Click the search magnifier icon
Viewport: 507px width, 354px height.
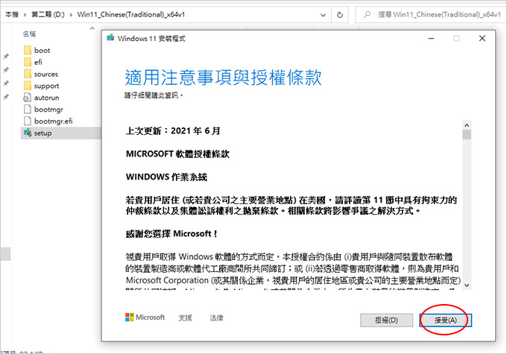[367, 15]
